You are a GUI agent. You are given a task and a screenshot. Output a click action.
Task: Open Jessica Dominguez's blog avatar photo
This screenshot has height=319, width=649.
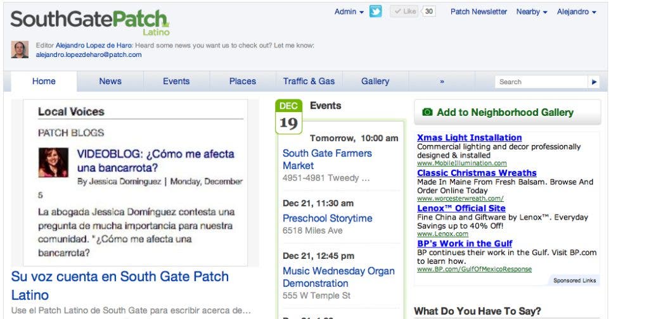pos(53,163)
